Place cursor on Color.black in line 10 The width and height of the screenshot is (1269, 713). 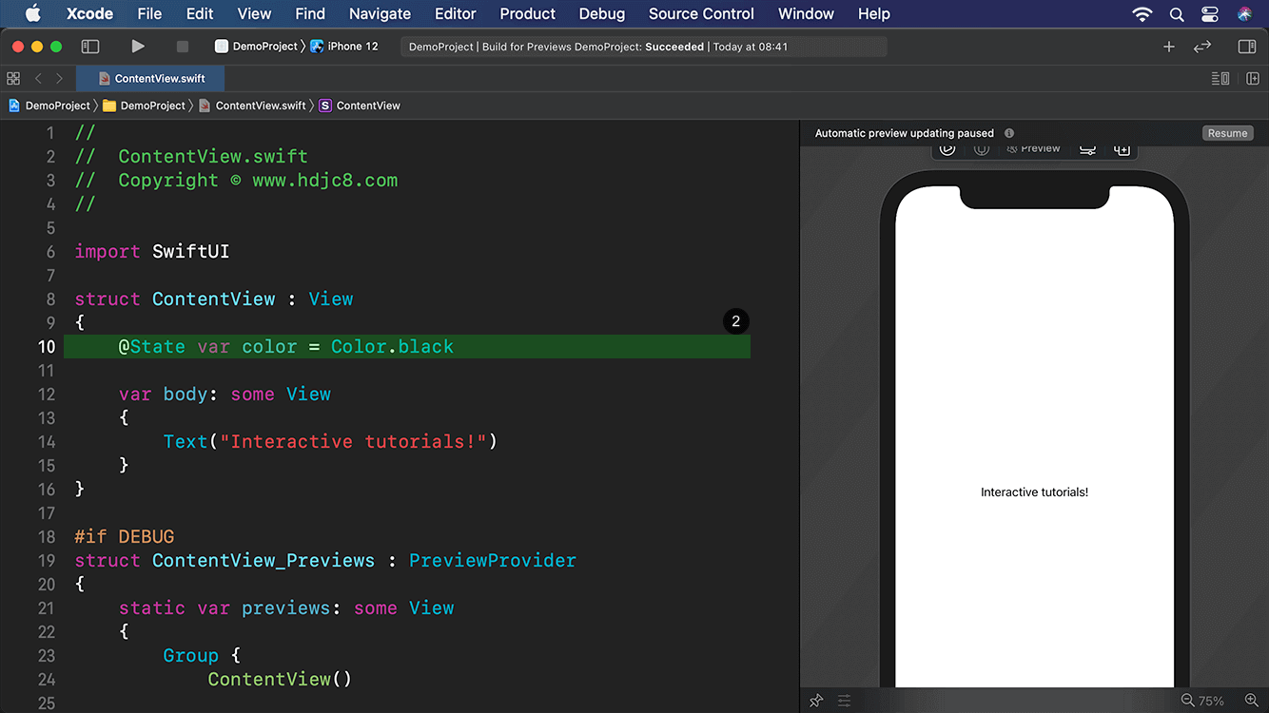(392, 347)
